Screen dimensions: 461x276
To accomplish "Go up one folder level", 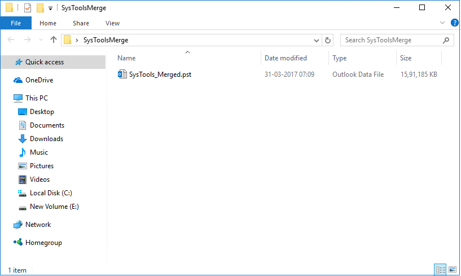I will click(x=53, y=40).
